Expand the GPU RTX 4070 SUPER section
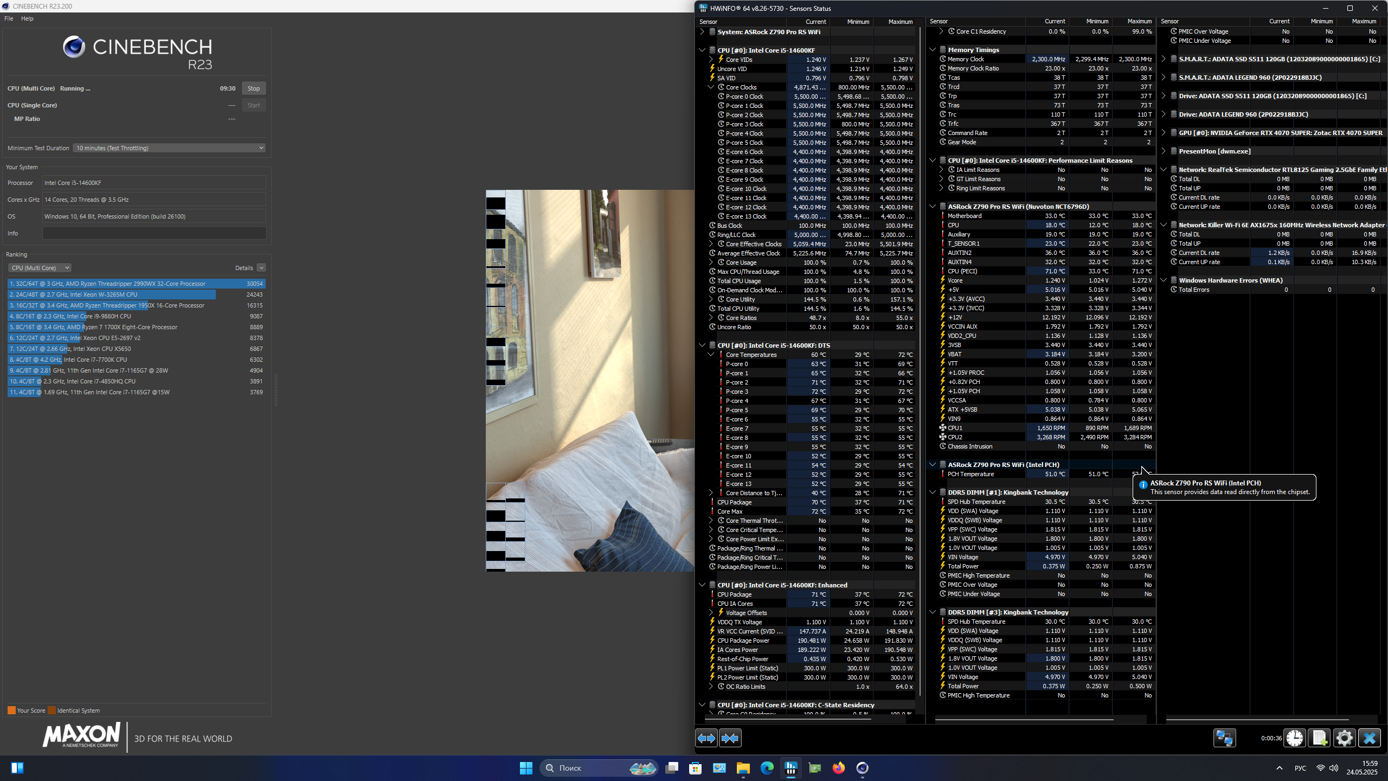The image size is (1388, 781). [x=1164, y=133]
